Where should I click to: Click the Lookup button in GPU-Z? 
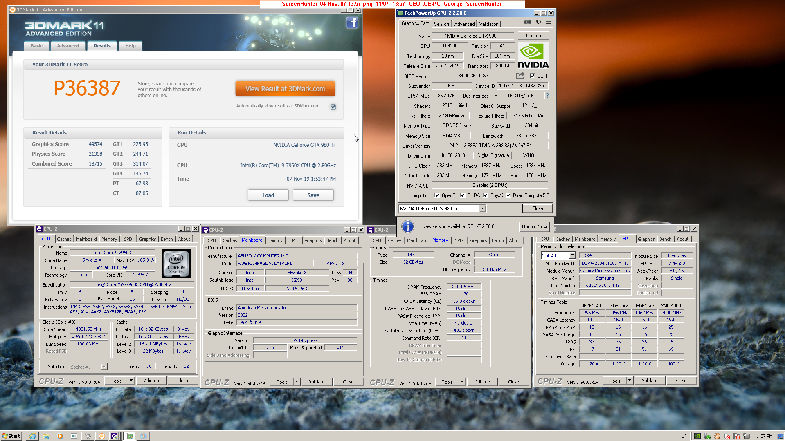(533, 36)
